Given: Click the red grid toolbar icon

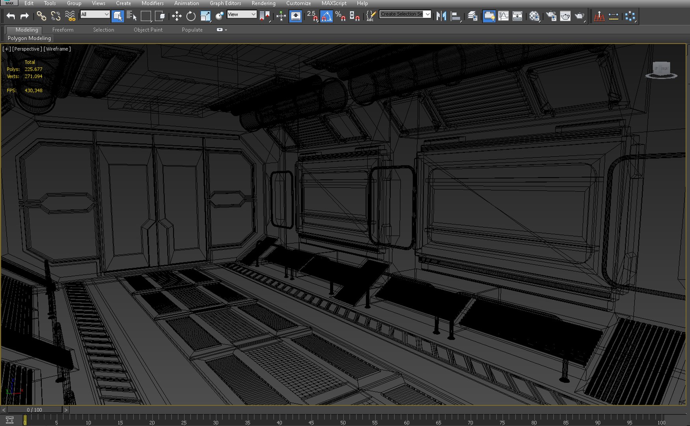Looking at the screenshot, I should 599,16.
